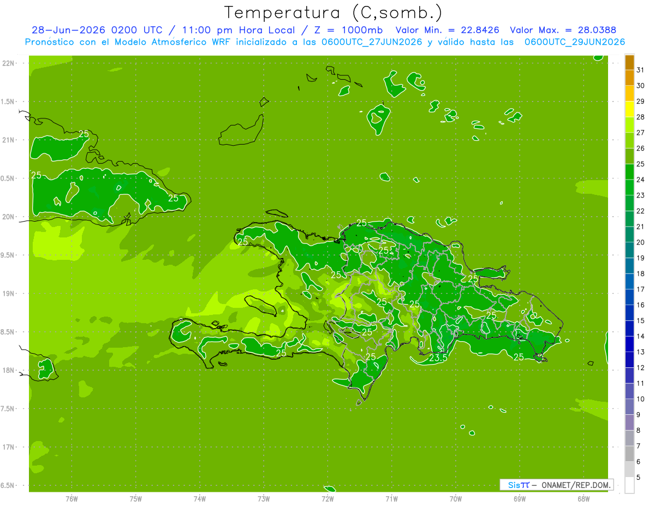655x506 pixels.
Task: Click the '22N' latitude label
Action: 8,63
